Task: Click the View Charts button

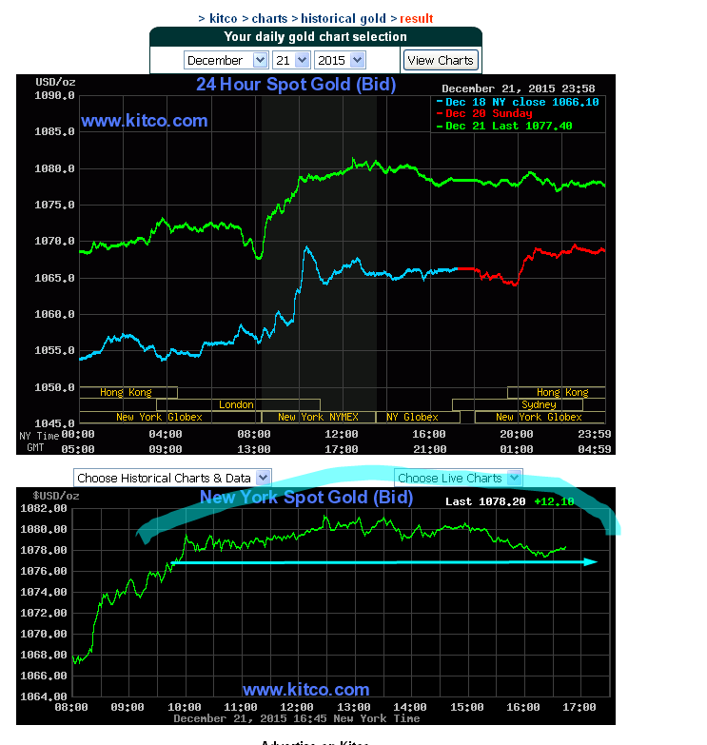Action: (x=441, y=60)
